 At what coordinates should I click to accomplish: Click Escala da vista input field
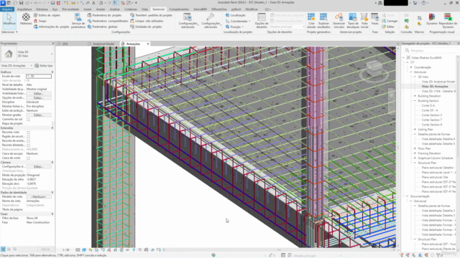pyautogui.click(x=38, y=77)
